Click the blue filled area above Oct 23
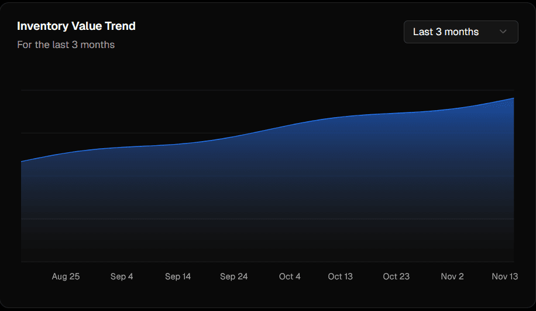Viewport: 536px width, 311px height. click(396, 176)
